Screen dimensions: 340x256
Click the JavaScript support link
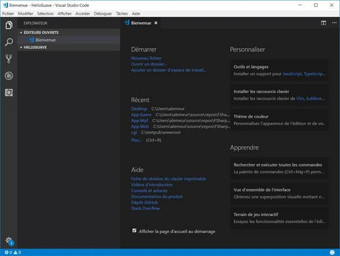[292, 74]
